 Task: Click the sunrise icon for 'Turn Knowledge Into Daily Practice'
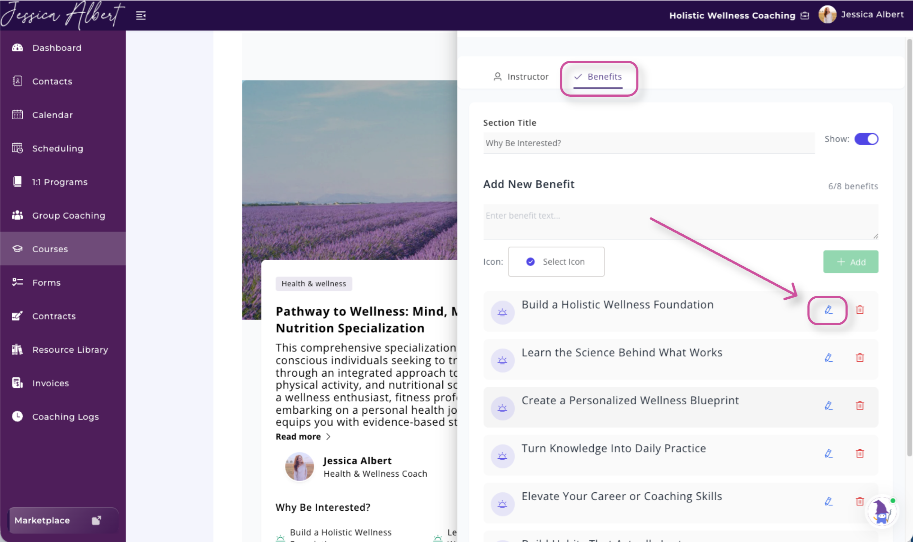click(x=502, y=456)
